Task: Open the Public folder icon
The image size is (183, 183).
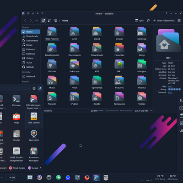Action: [x=75, y=97]
